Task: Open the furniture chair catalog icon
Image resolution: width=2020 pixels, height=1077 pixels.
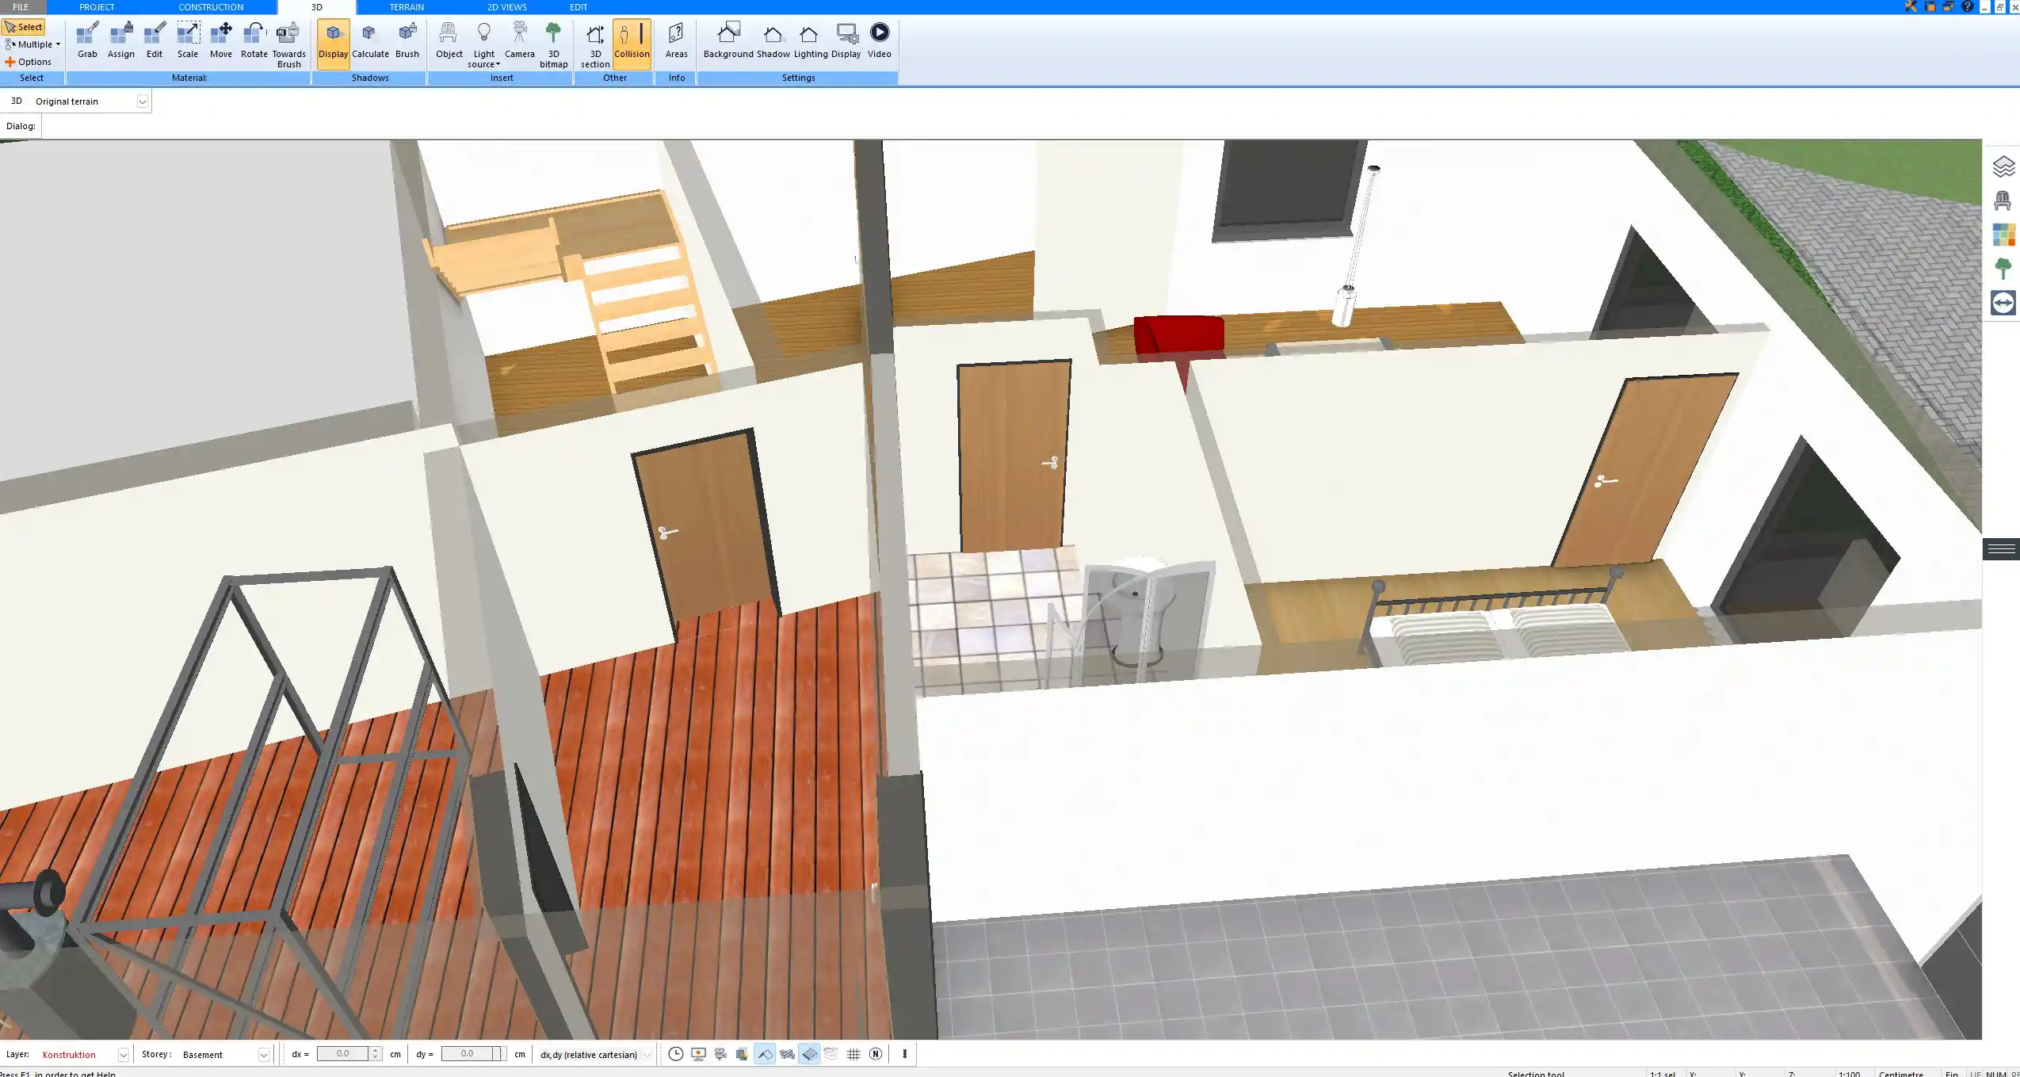Action: [2003, 201]
